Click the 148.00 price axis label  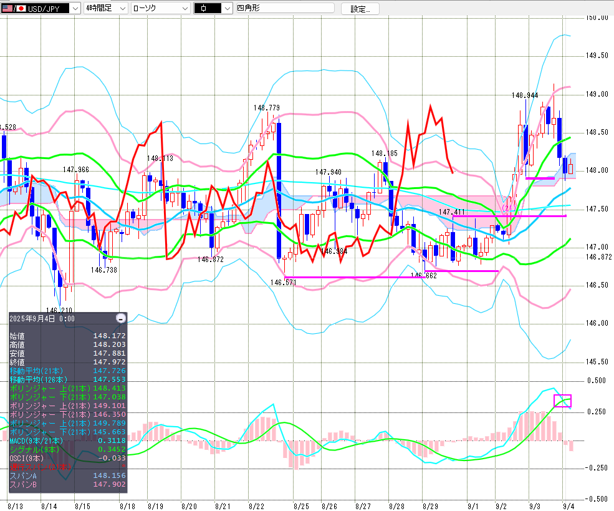click(x=597, y=170)
